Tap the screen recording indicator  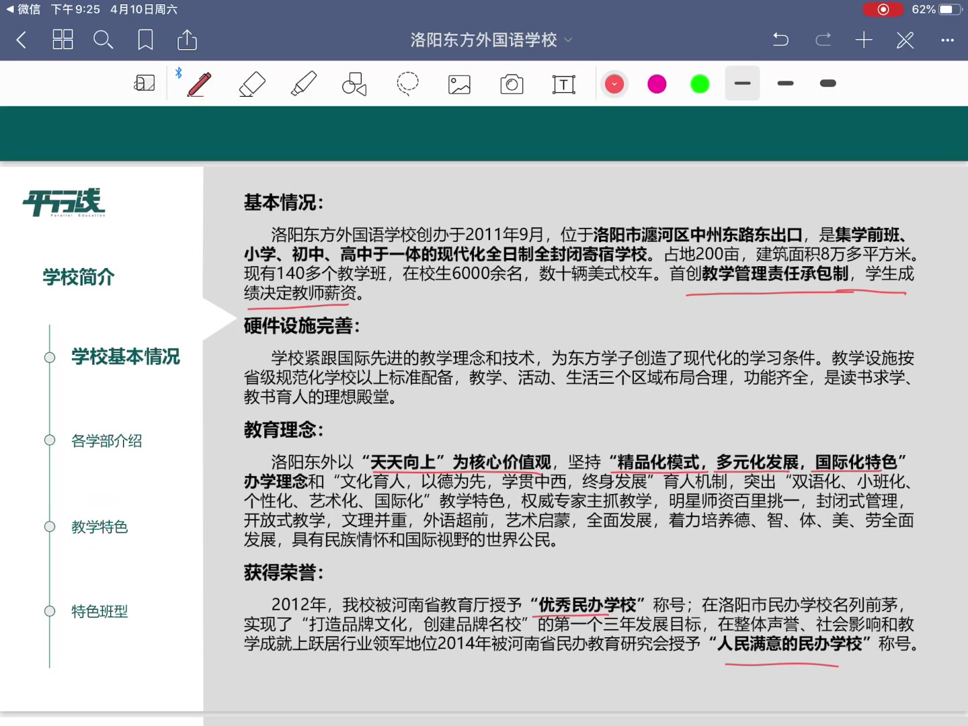click(883, 9)
